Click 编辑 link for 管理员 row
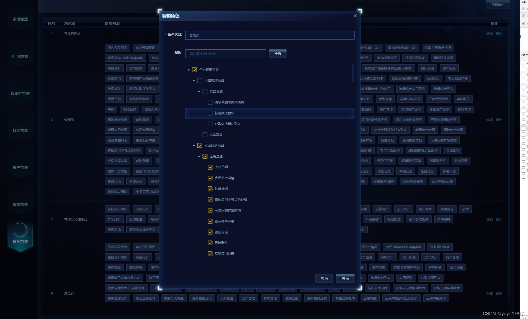Screen dimensions: 528x319 tap(490, 120)
